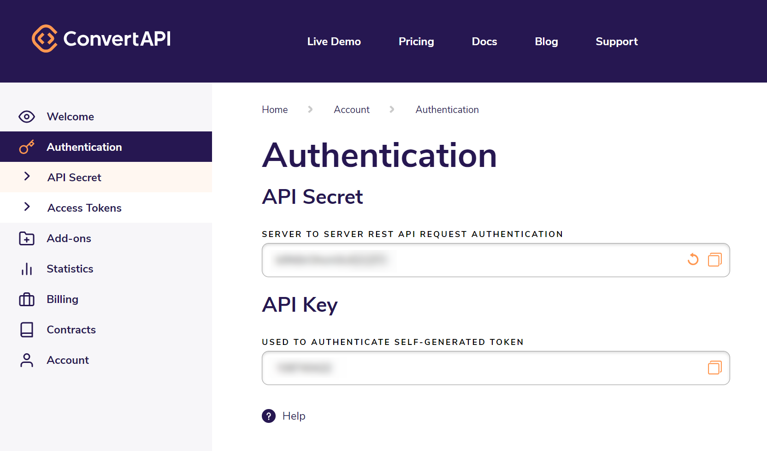Copy the API Secret to clipboard
Image resolution: width=767 pixels, height=451 pixels.
714,260
